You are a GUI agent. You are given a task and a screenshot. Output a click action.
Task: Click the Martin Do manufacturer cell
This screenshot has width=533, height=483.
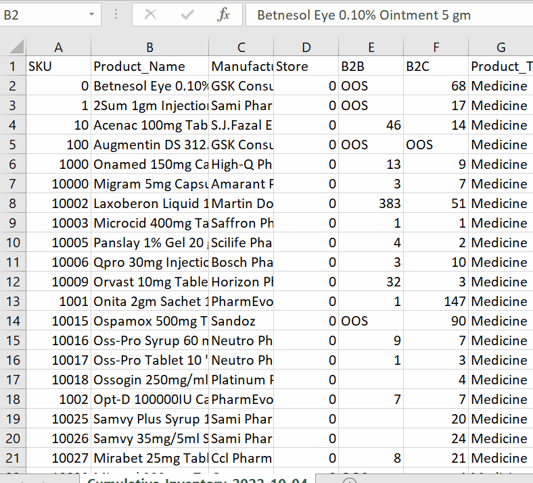241,203
